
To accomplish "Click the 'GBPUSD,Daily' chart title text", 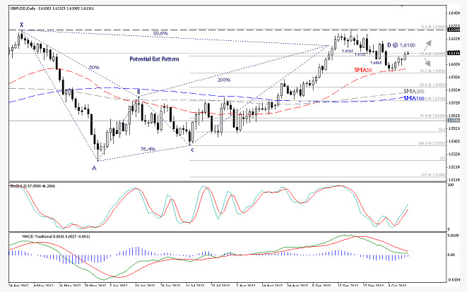I will coord(23,8).
